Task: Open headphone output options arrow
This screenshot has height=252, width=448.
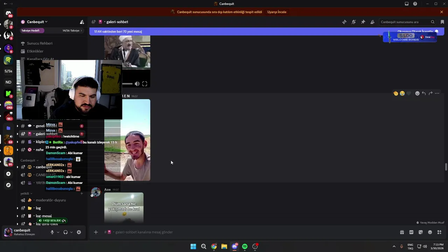Action: point(71,232)
